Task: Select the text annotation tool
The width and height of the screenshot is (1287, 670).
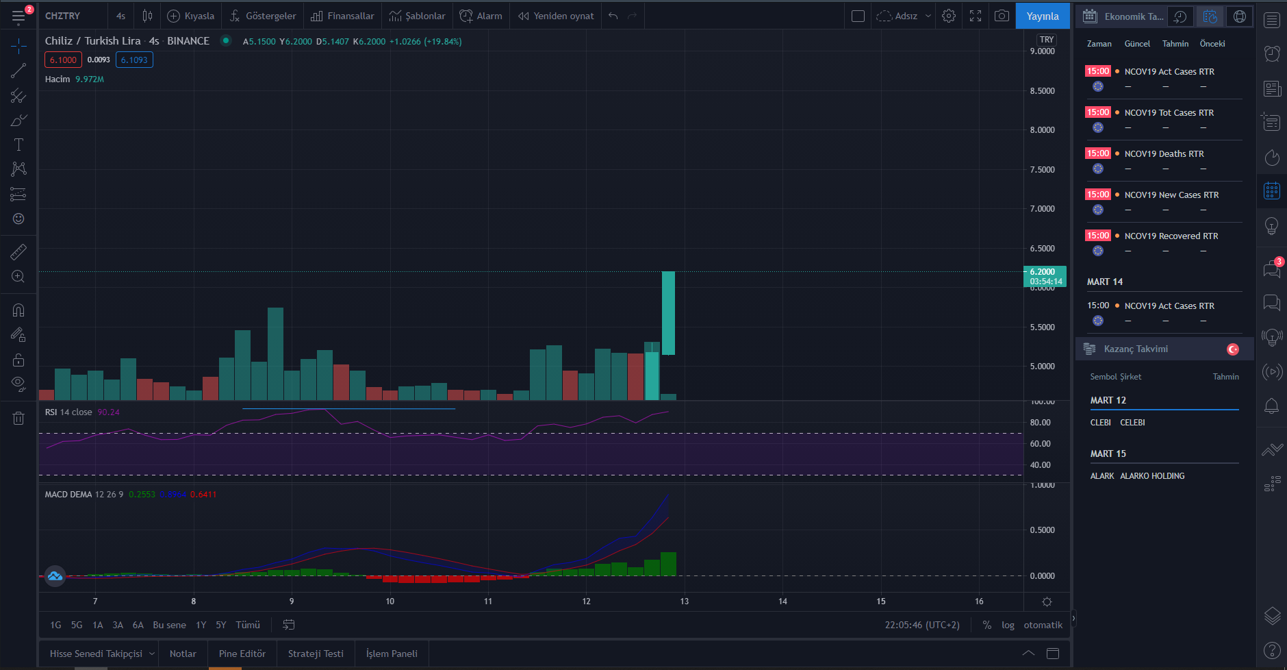Action: (18, 145)
